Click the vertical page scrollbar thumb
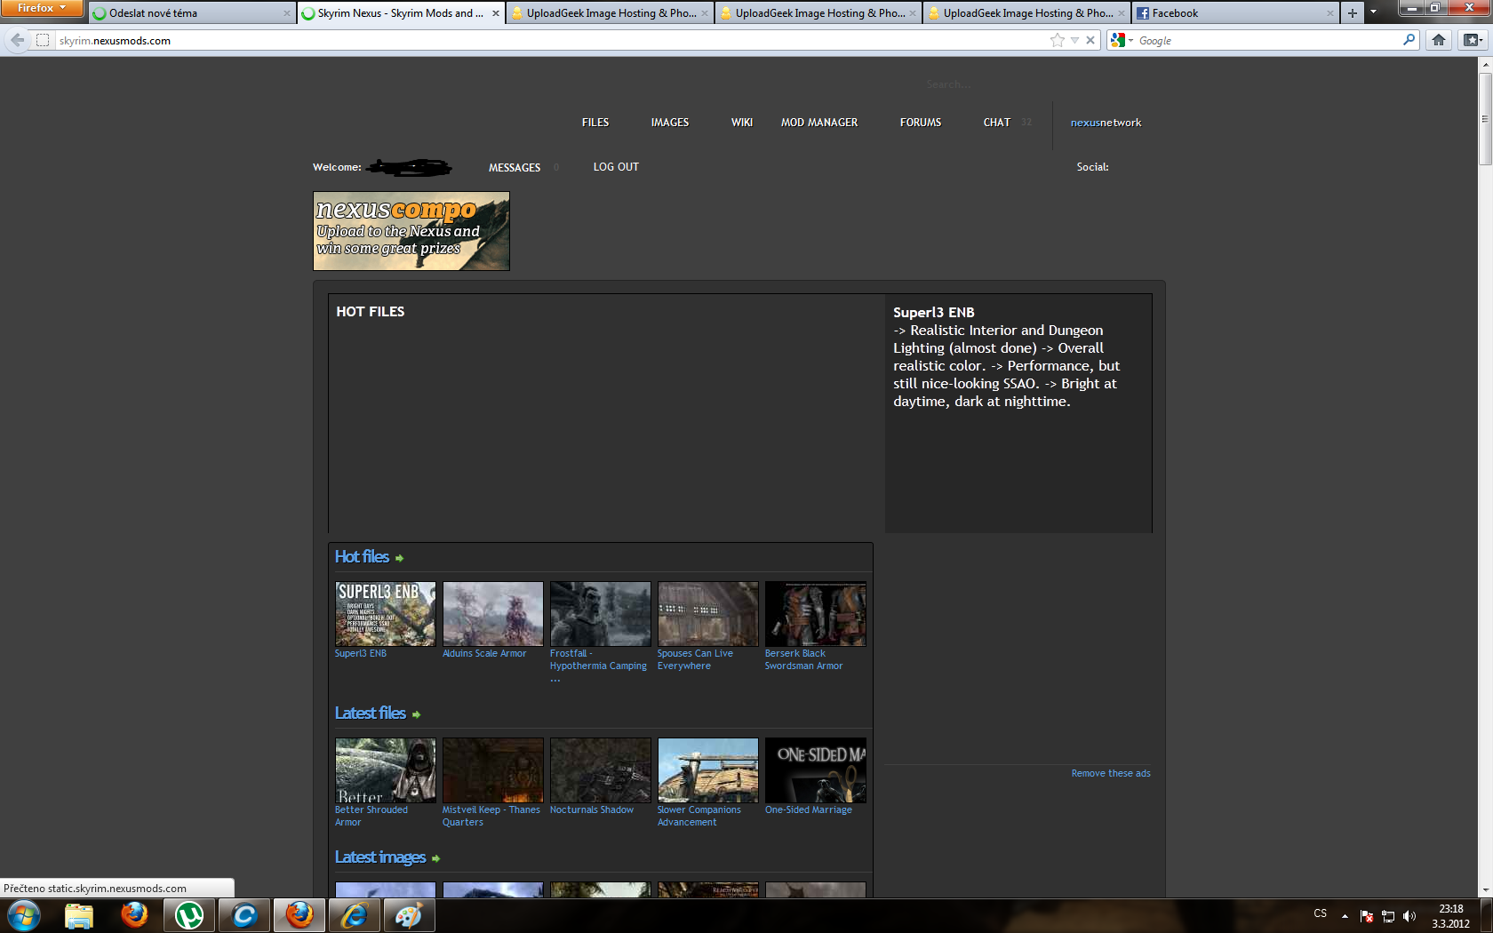The width and height of the screenshot is (1493, 933). (x=1485, y=118)
